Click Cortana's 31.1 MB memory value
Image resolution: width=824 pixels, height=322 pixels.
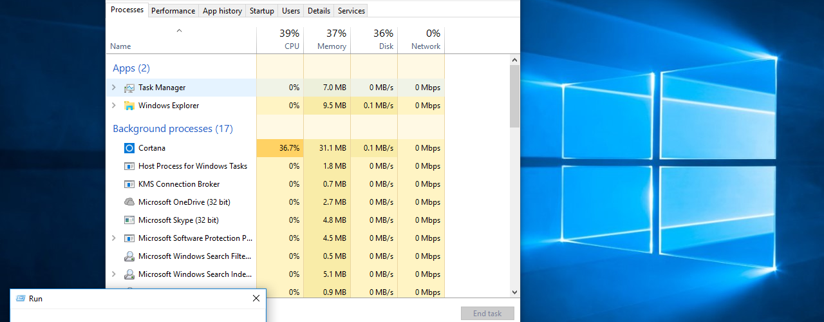point(333,148)
